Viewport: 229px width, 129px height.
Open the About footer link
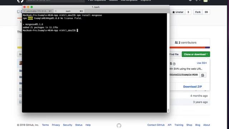click(206, 125)
